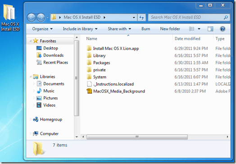
Task: Expand the Computer node
Action: [31, 133]
